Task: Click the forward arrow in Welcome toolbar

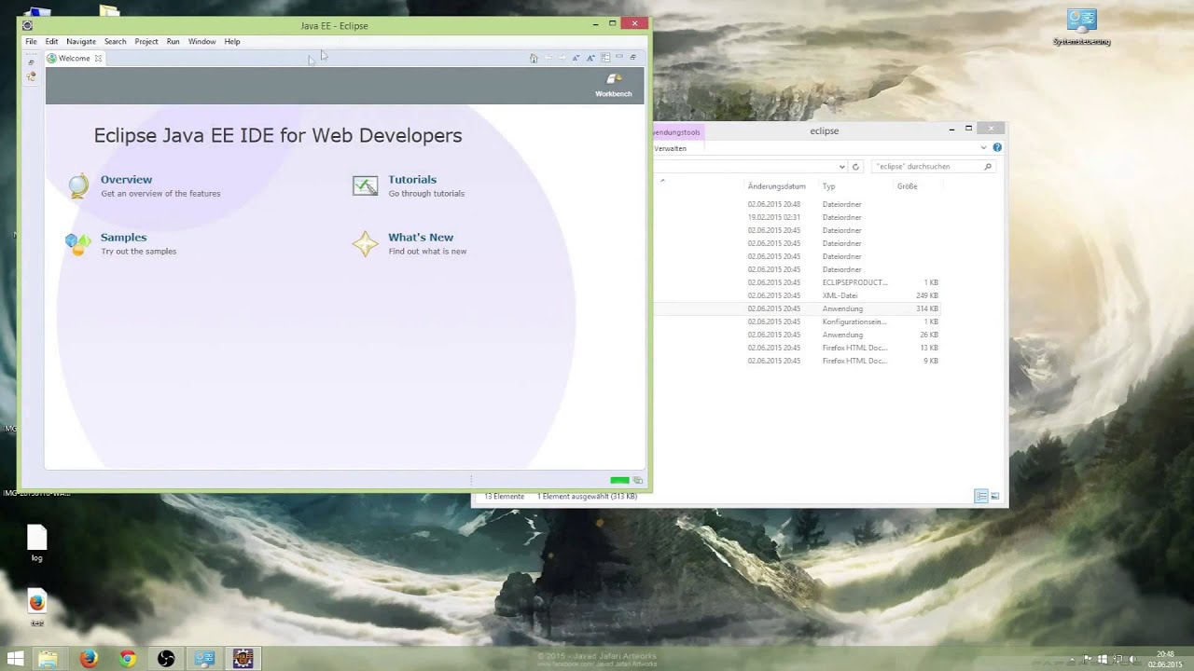Action: (562, 58)
